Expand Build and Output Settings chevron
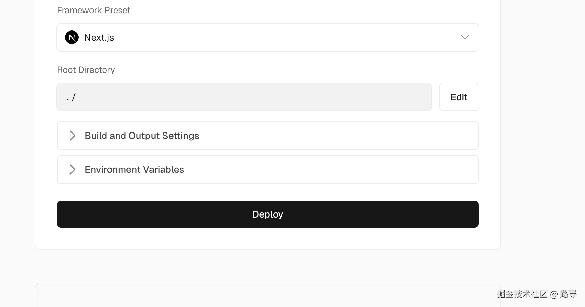 [x=72, y=136]
